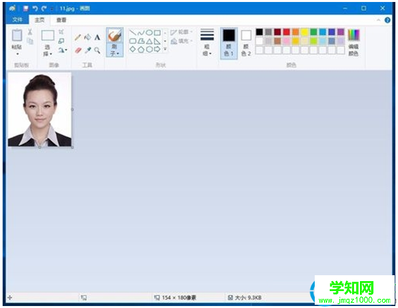The image size is (398, 308).
Task: Choose the Diamond shape
Action: pos(132,49)
